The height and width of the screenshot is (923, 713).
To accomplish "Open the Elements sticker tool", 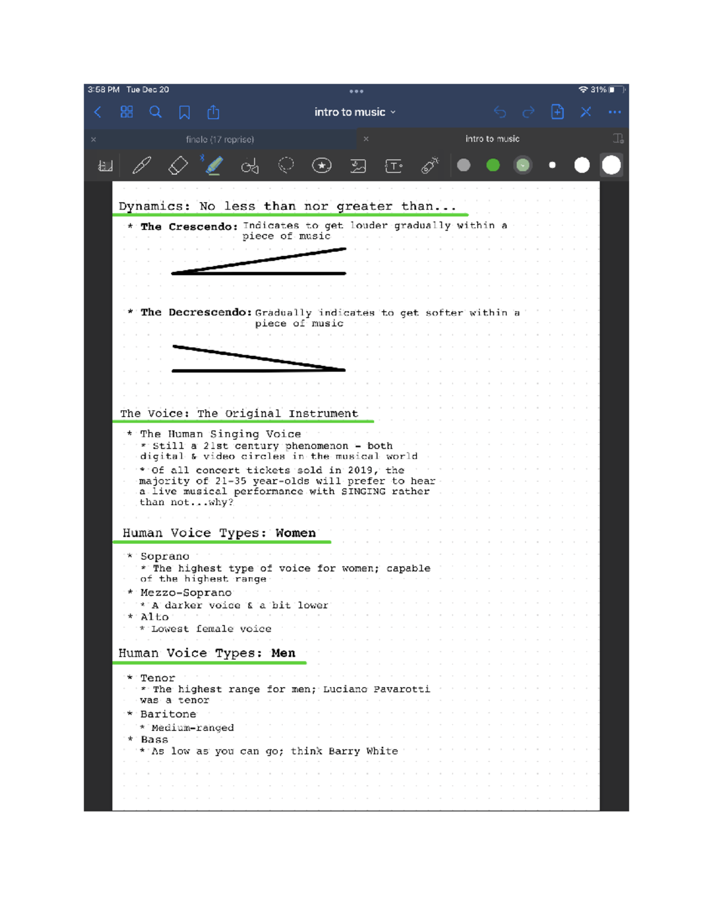I will 321,165.
